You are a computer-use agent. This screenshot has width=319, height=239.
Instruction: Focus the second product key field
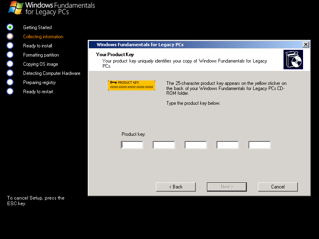coord(164,145)
